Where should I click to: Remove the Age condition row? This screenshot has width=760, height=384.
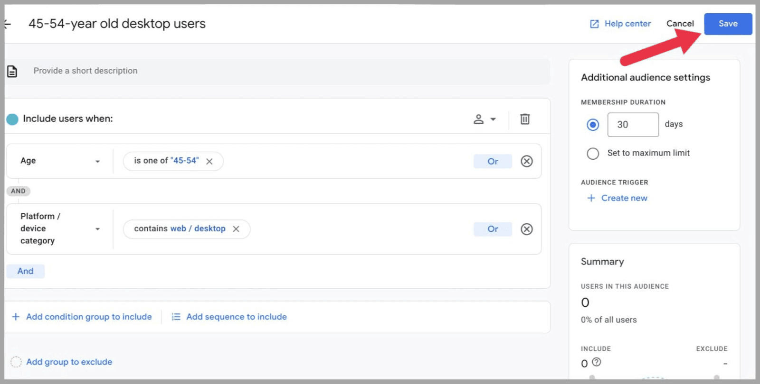526,161
